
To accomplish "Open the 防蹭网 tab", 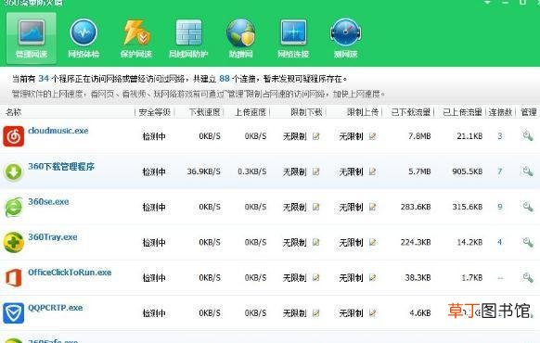I will point(240,38).
